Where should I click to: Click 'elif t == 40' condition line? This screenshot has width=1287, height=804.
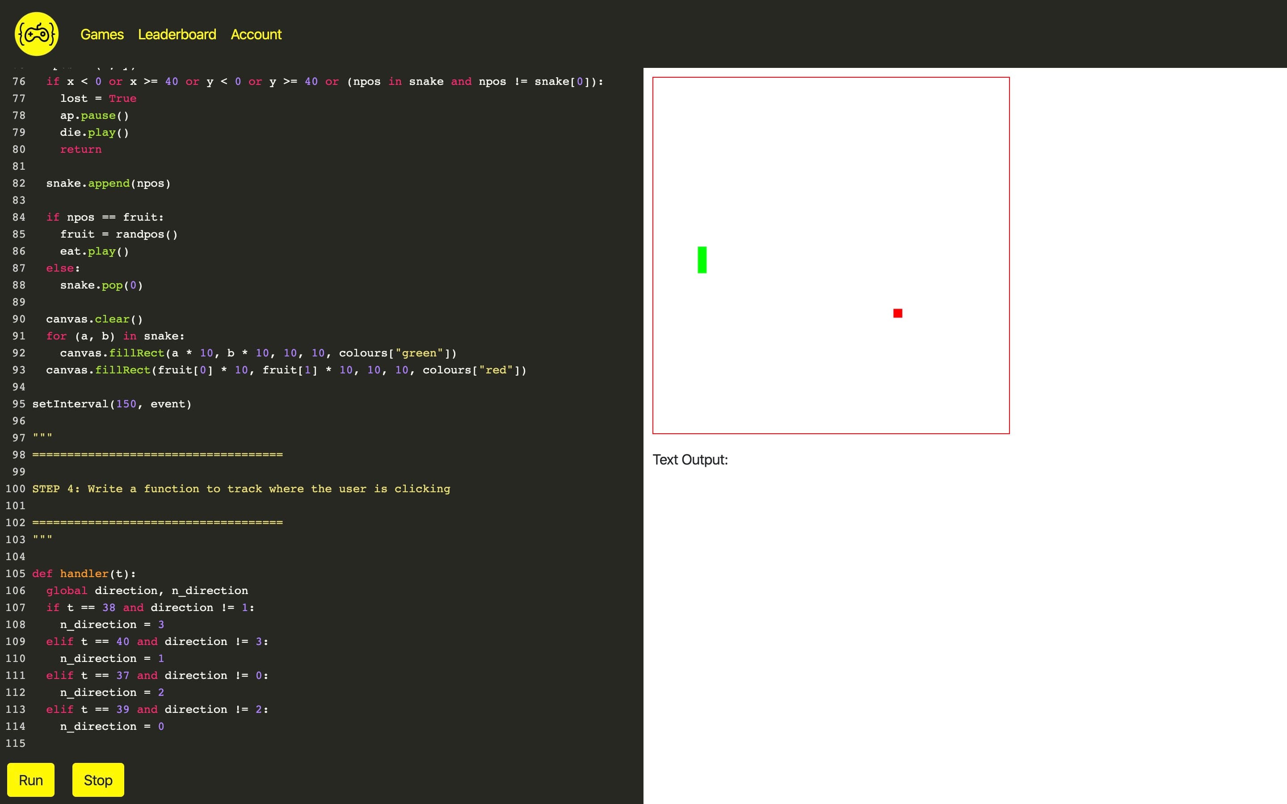pos(157,642)
